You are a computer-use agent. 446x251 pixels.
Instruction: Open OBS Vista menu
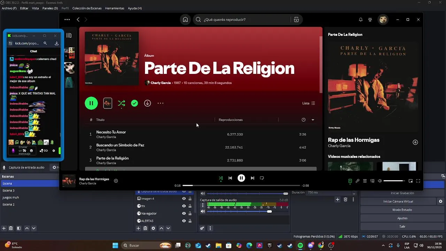(x=35, y=8)
